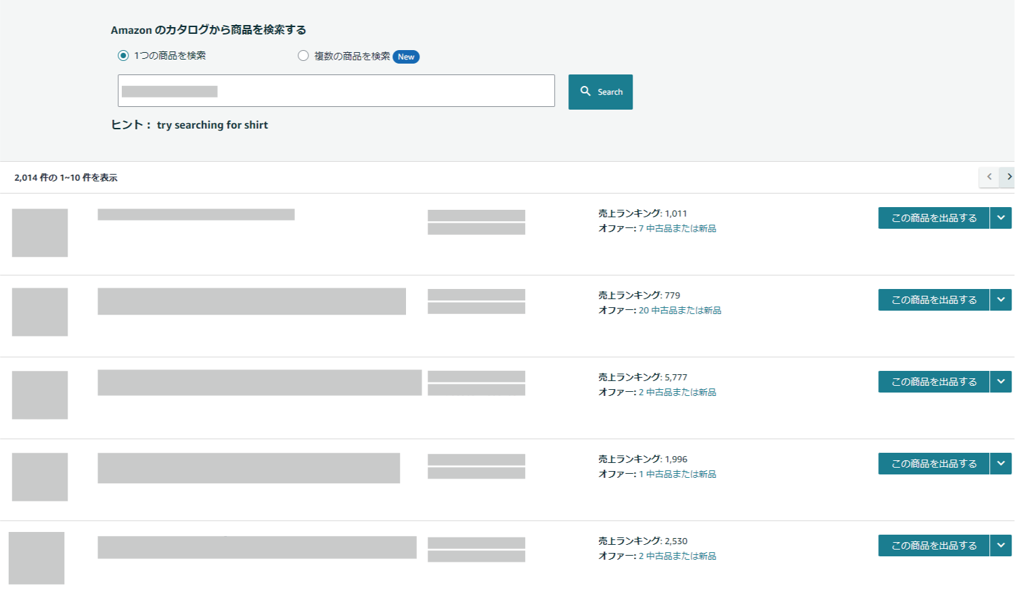Select the 1つの商品を検索 radio option
This screenshot has height=601, width=1015.
point(123,55)
